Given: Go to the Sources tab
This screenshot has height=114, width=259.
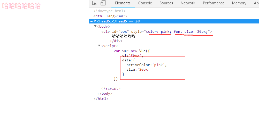Looking at the screenshot, I should (166, 3).
